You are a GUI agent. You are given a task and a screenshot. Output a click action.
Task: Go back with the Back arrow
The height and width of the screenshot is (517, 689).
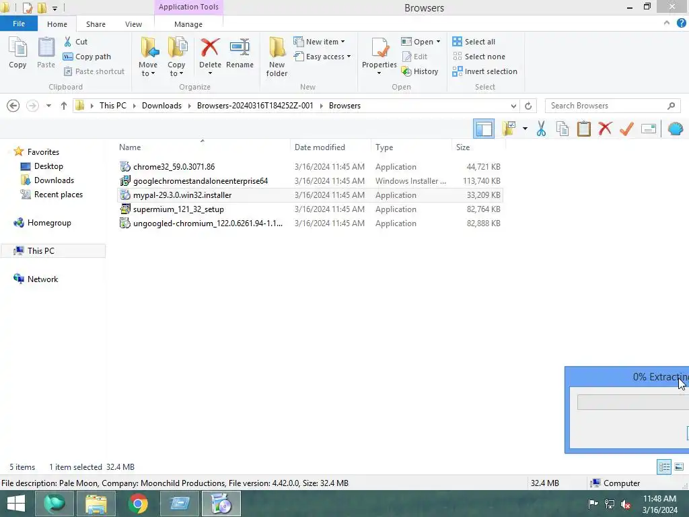[x=13, y=106]
